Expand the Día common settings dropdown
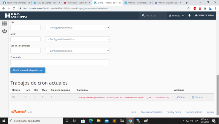Viewport: 219px width, 124px height. pyautogui.click(x=77, y=28)
